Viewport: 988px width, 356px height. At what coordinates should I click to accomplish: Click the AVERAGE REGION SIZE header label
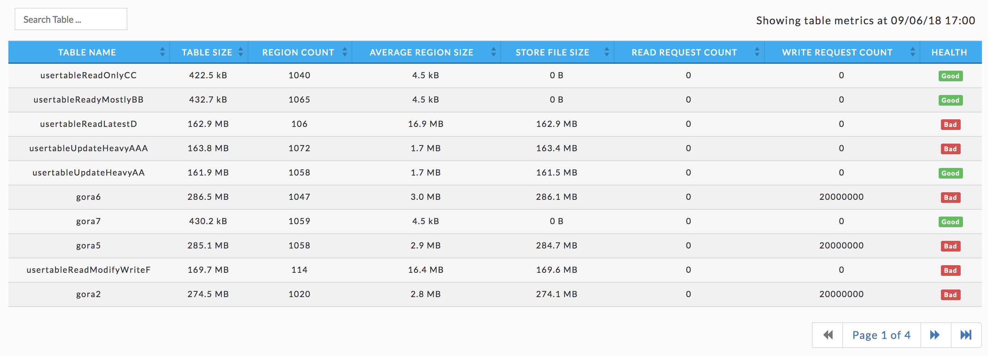(x=421, y=52)
